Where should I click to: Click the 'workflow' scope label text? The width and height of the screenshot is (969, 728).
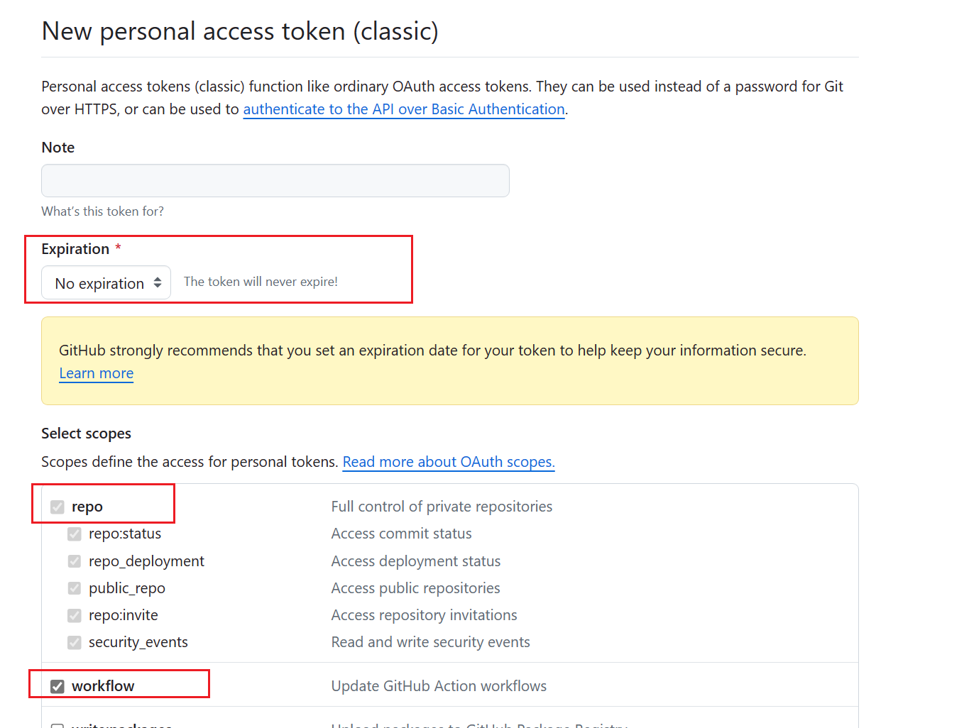(x=103, y=686)
